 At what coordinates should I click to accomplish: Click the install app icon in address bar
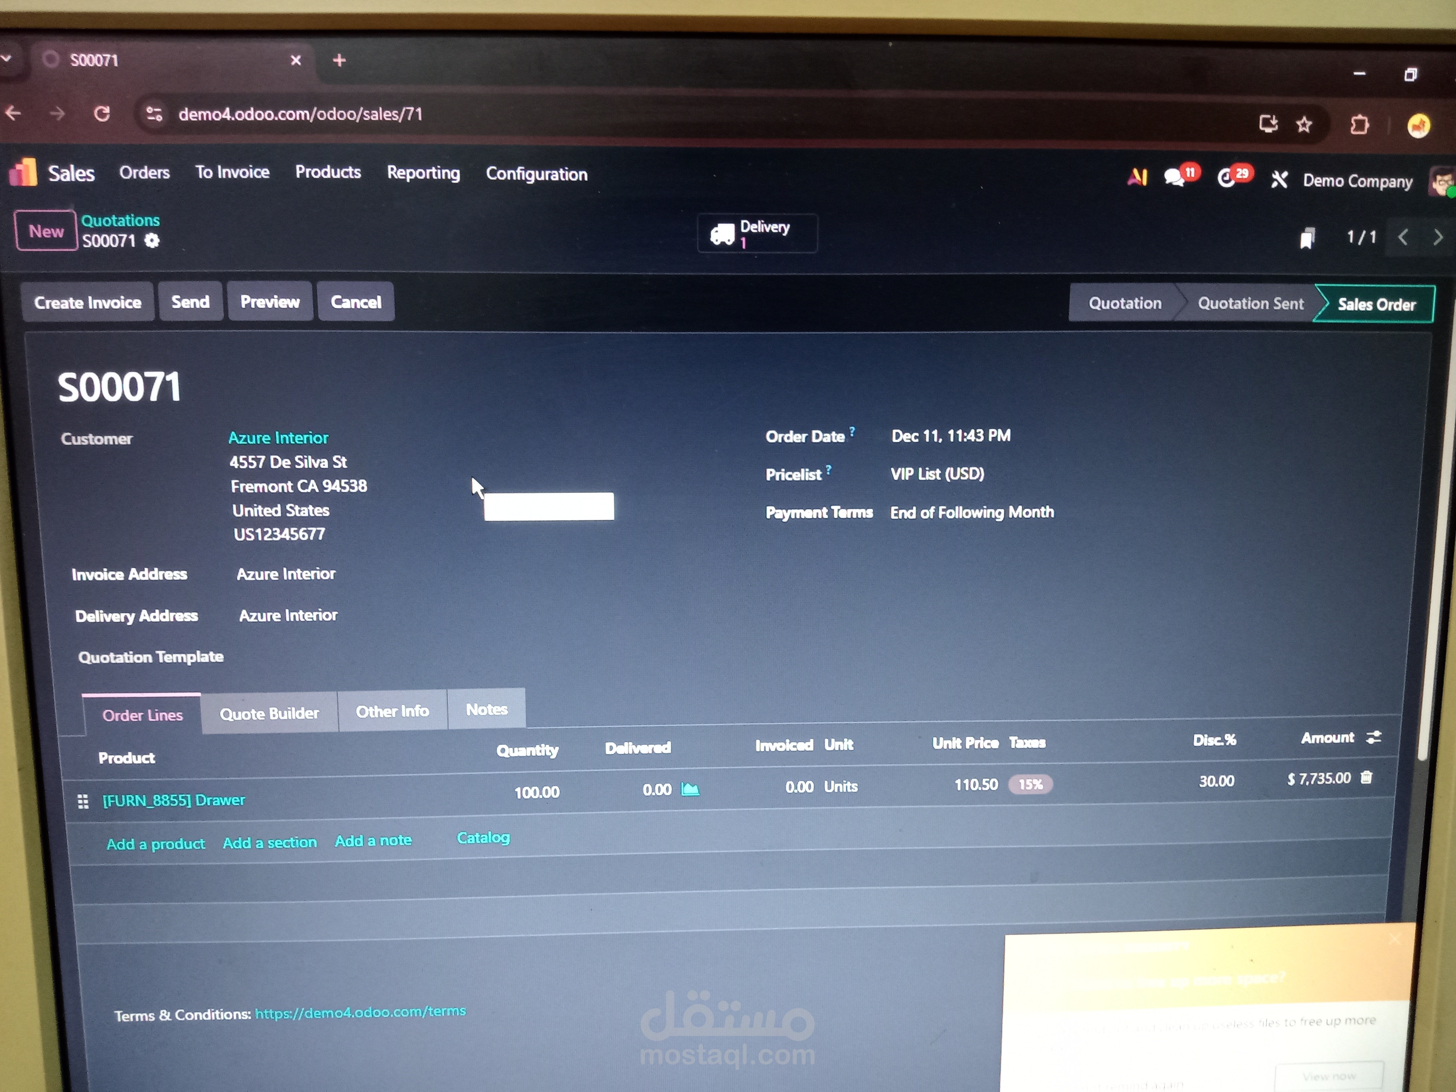(x=1268, y=123)
